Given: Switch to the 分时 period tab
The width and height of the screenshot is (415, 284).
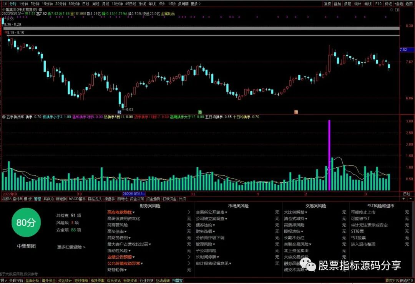Looking at the screenshot, I should (x=13, y=4).
